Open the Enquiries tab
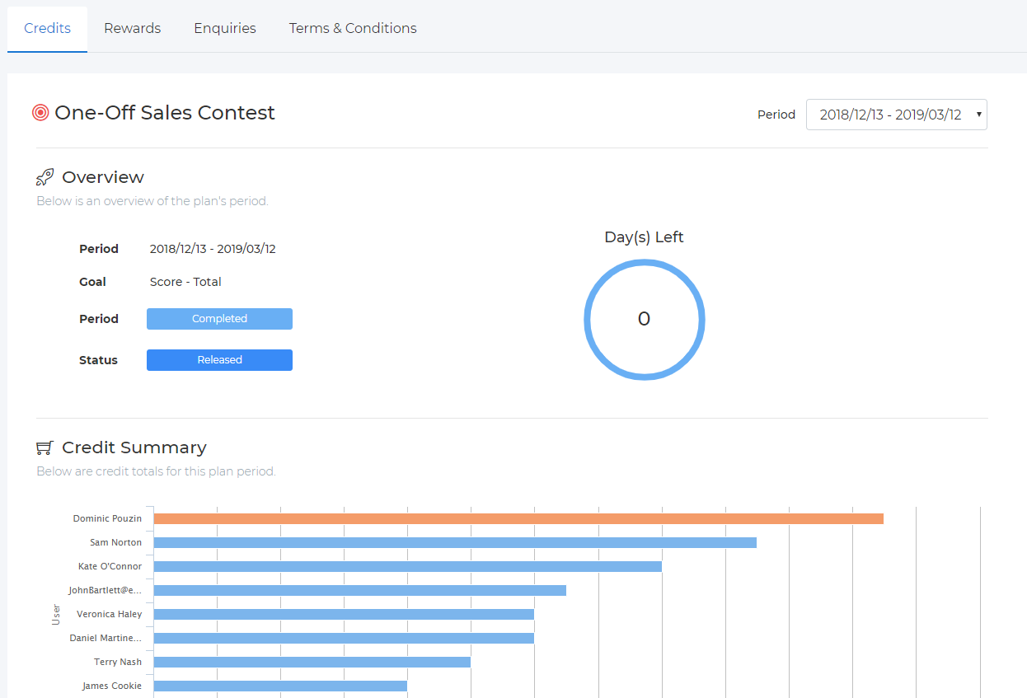The height and width of the screenshot is (698, 1027). [224, 27]
